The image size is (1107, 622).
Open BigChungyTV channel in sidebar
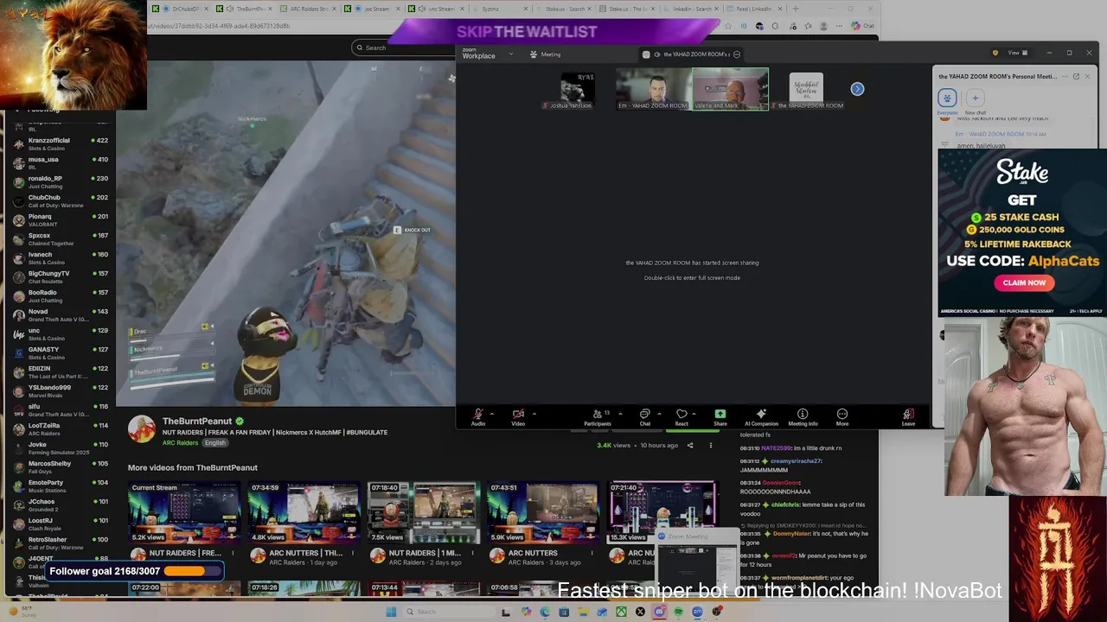tap(61, 277)
